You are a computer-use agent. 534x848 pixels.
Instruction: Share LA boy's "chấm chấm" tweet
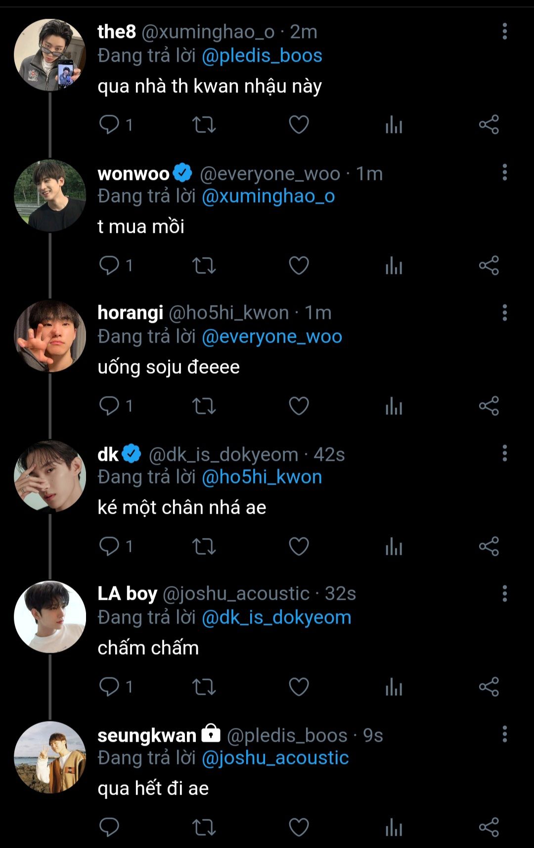coord(489,687)
